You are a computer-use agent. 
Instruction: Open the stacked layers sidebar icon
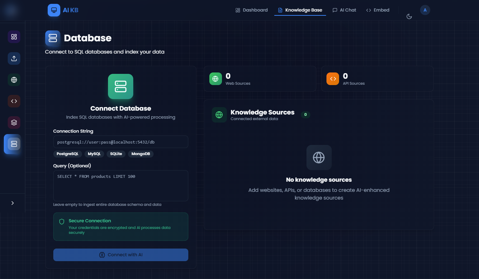[x=14, y=123]
